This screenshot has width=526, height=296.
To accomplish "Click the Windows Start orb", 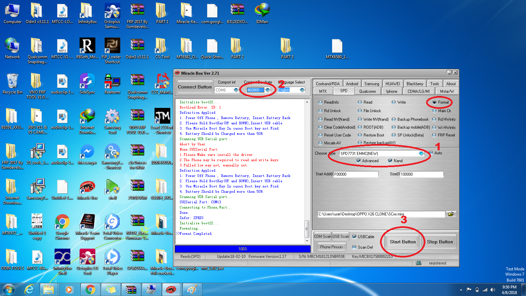I will (x=9, y=289).
